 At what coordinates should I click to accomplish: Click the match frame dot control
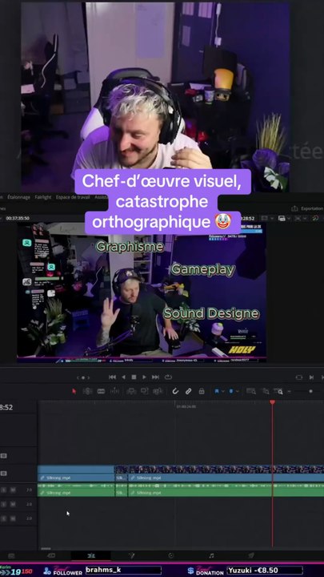pos(83,377)
